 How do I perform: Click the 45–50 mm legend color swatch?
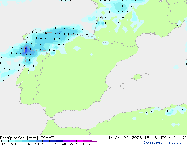click(x=87, y=141)
